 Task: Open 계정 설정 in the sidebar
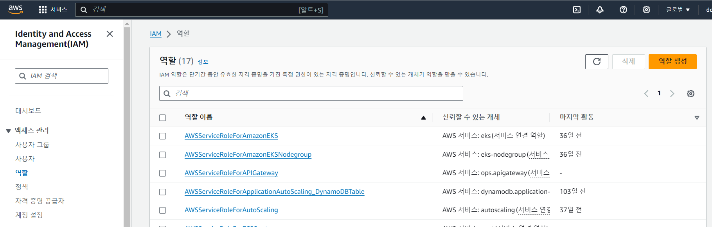pyautogui.click(x=29, y=215)
